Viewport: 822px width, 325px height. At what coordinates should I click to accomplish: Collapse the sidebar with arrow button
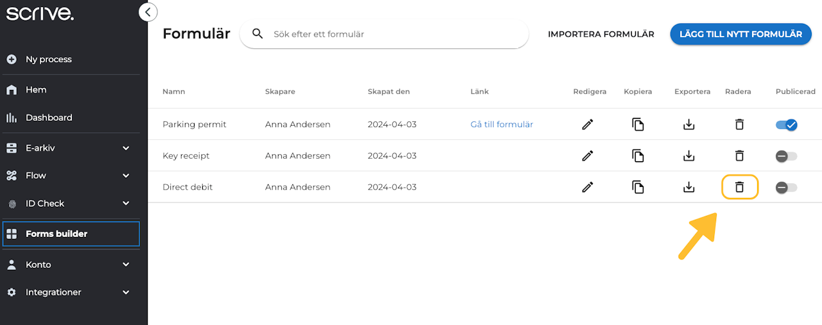point(148,12)
